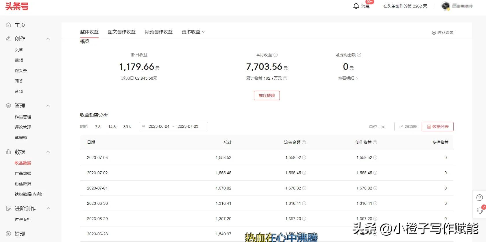Collapse the 数据 sidebar section
Viewport: 486px width, 242px height.
click(48, 152)
